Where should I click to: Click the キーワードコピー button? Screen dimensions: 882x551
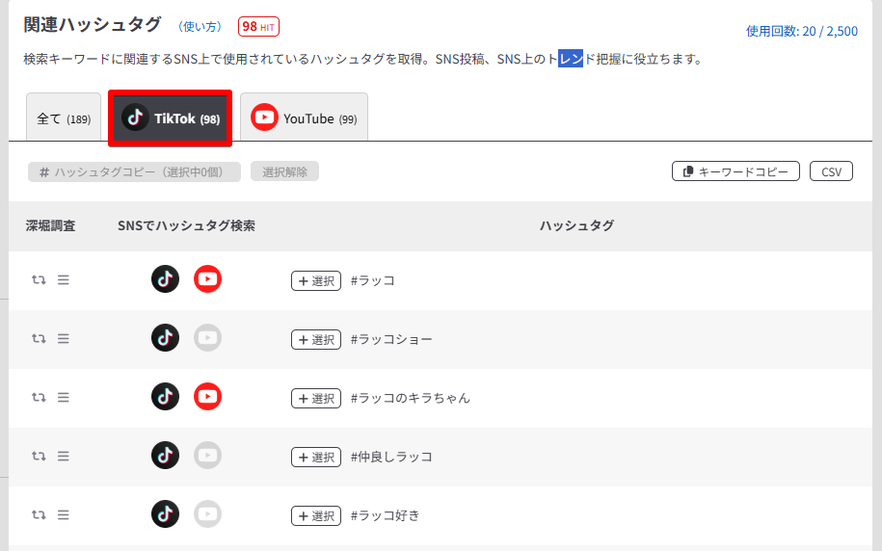tap(735, 171)
